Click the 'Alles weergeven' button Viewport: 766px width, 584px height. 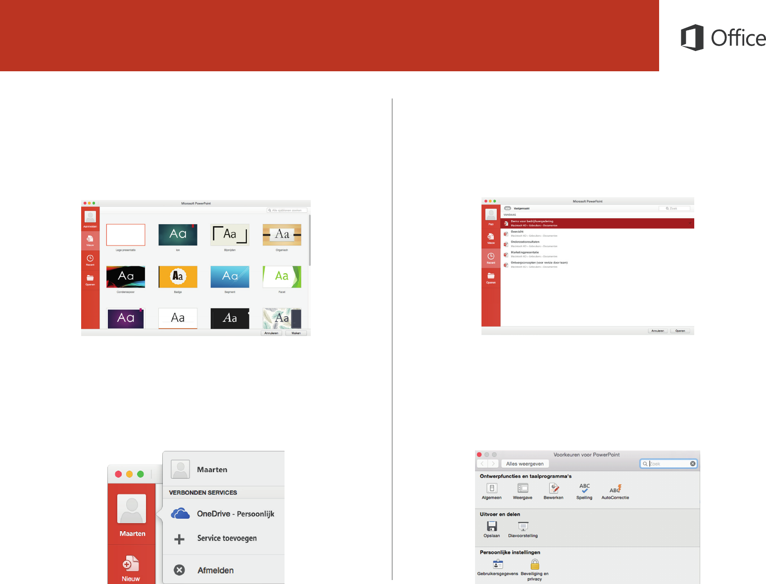click(x=525, y=464)
